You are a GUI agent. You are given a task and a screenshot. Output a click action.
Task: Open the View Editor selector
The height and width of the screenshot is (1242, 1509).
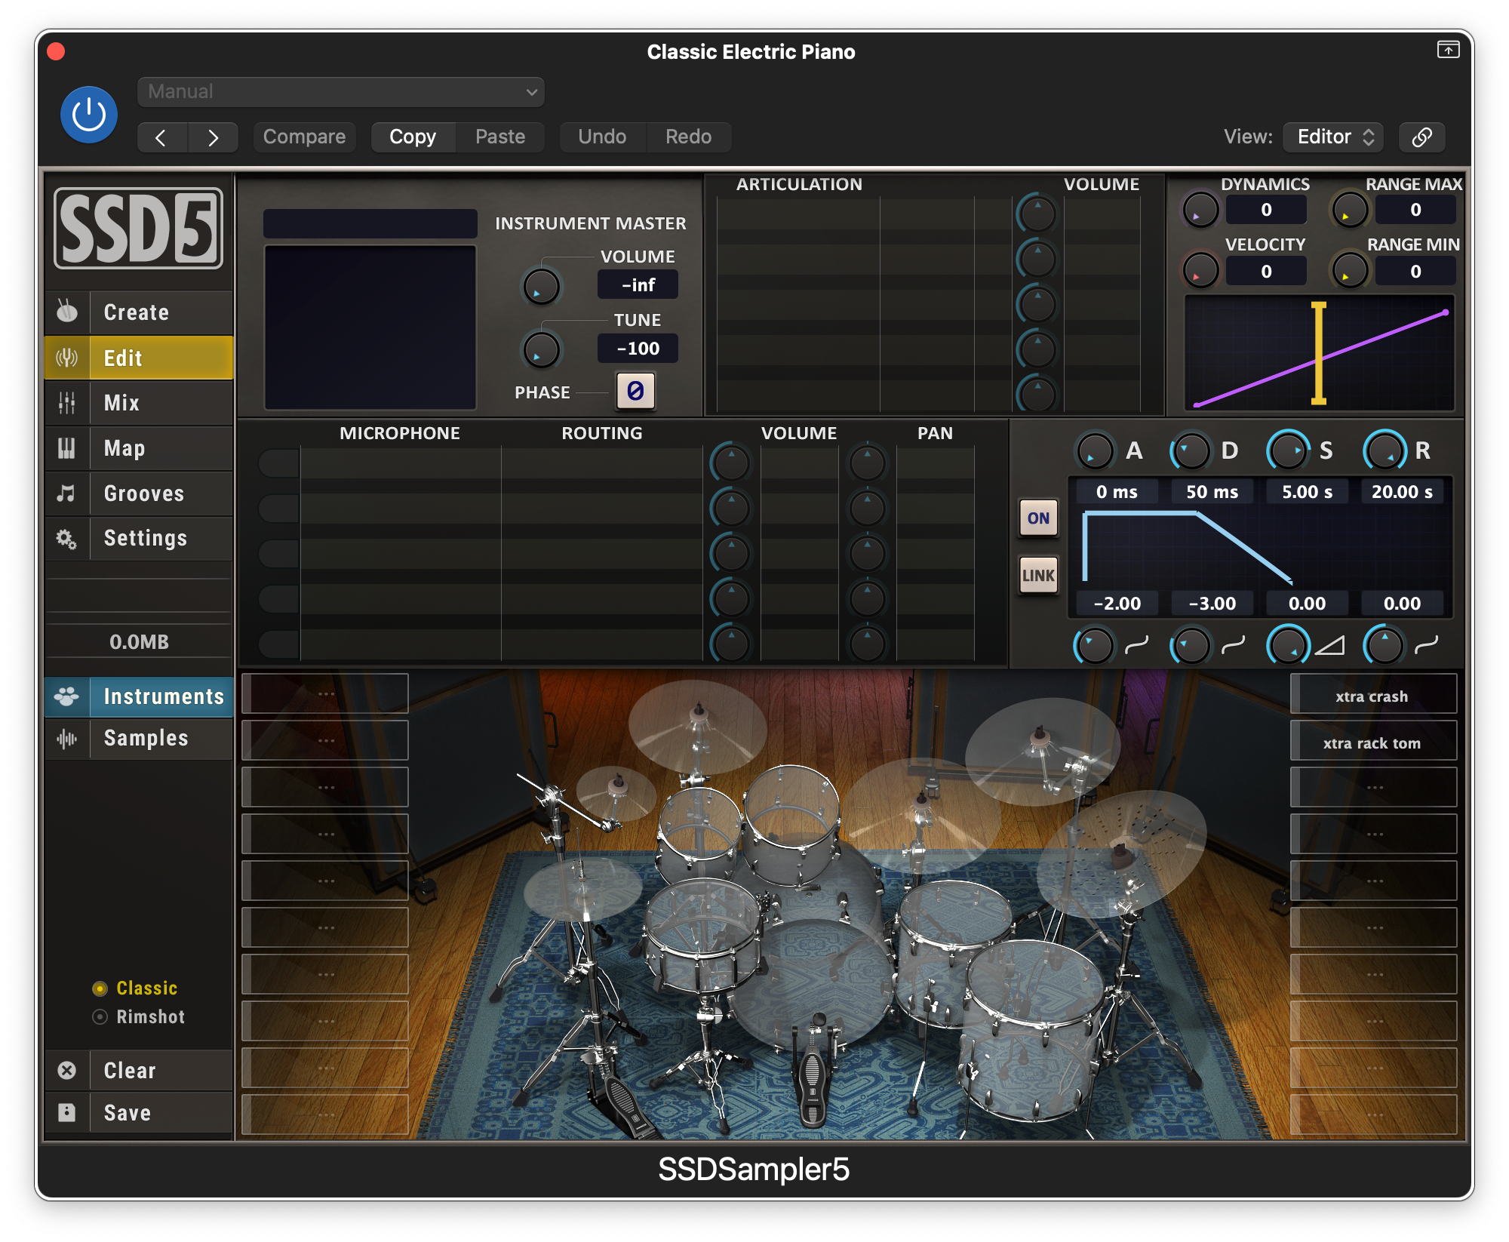click(1332, 137)
